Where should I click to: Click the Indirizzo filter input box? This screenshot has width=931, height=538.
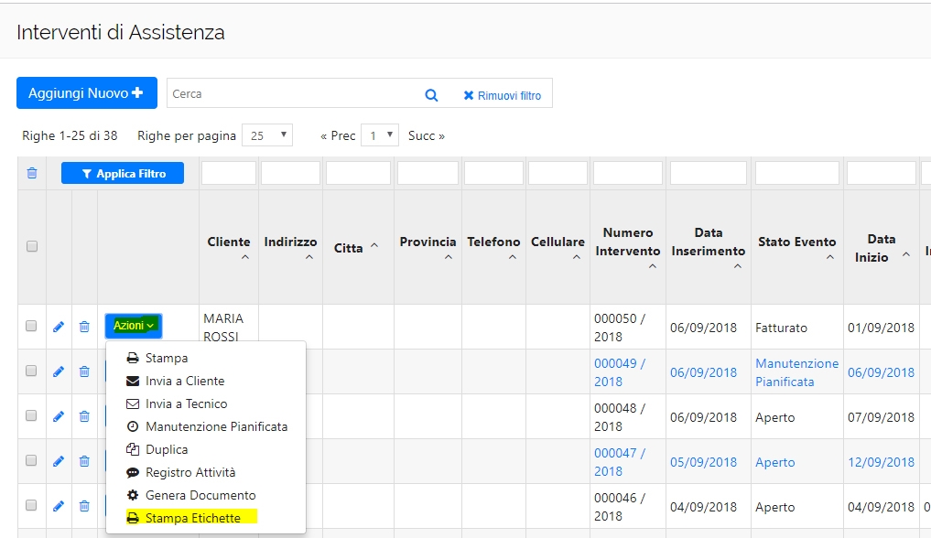290,173
